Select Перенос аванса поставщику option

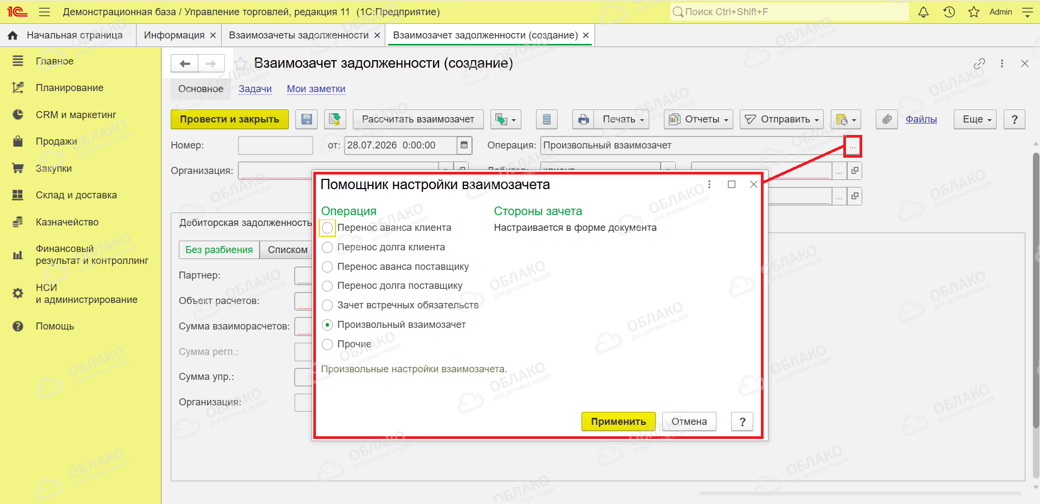point(327,267)
